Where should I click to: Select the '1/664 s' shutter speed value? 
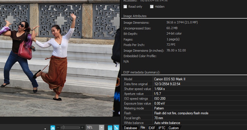159,89
